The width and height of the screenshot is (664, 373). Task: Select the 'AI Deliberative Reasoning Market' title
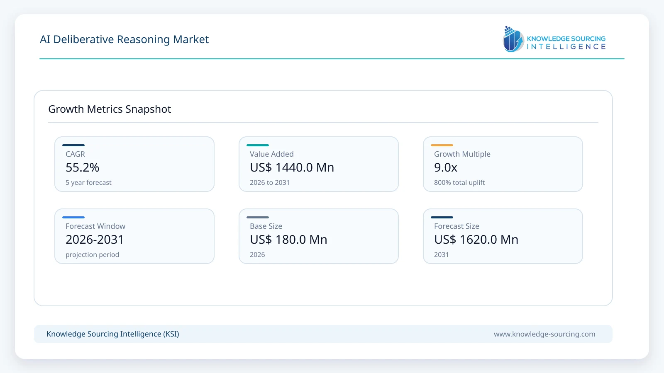tap(124, 39)
